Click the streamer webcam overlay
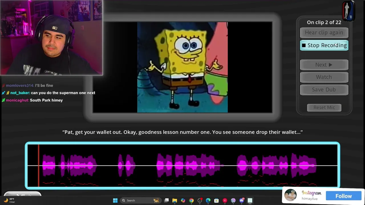This screenshot has height=205, width=365. pyautogui.click(x=51, y=38)
